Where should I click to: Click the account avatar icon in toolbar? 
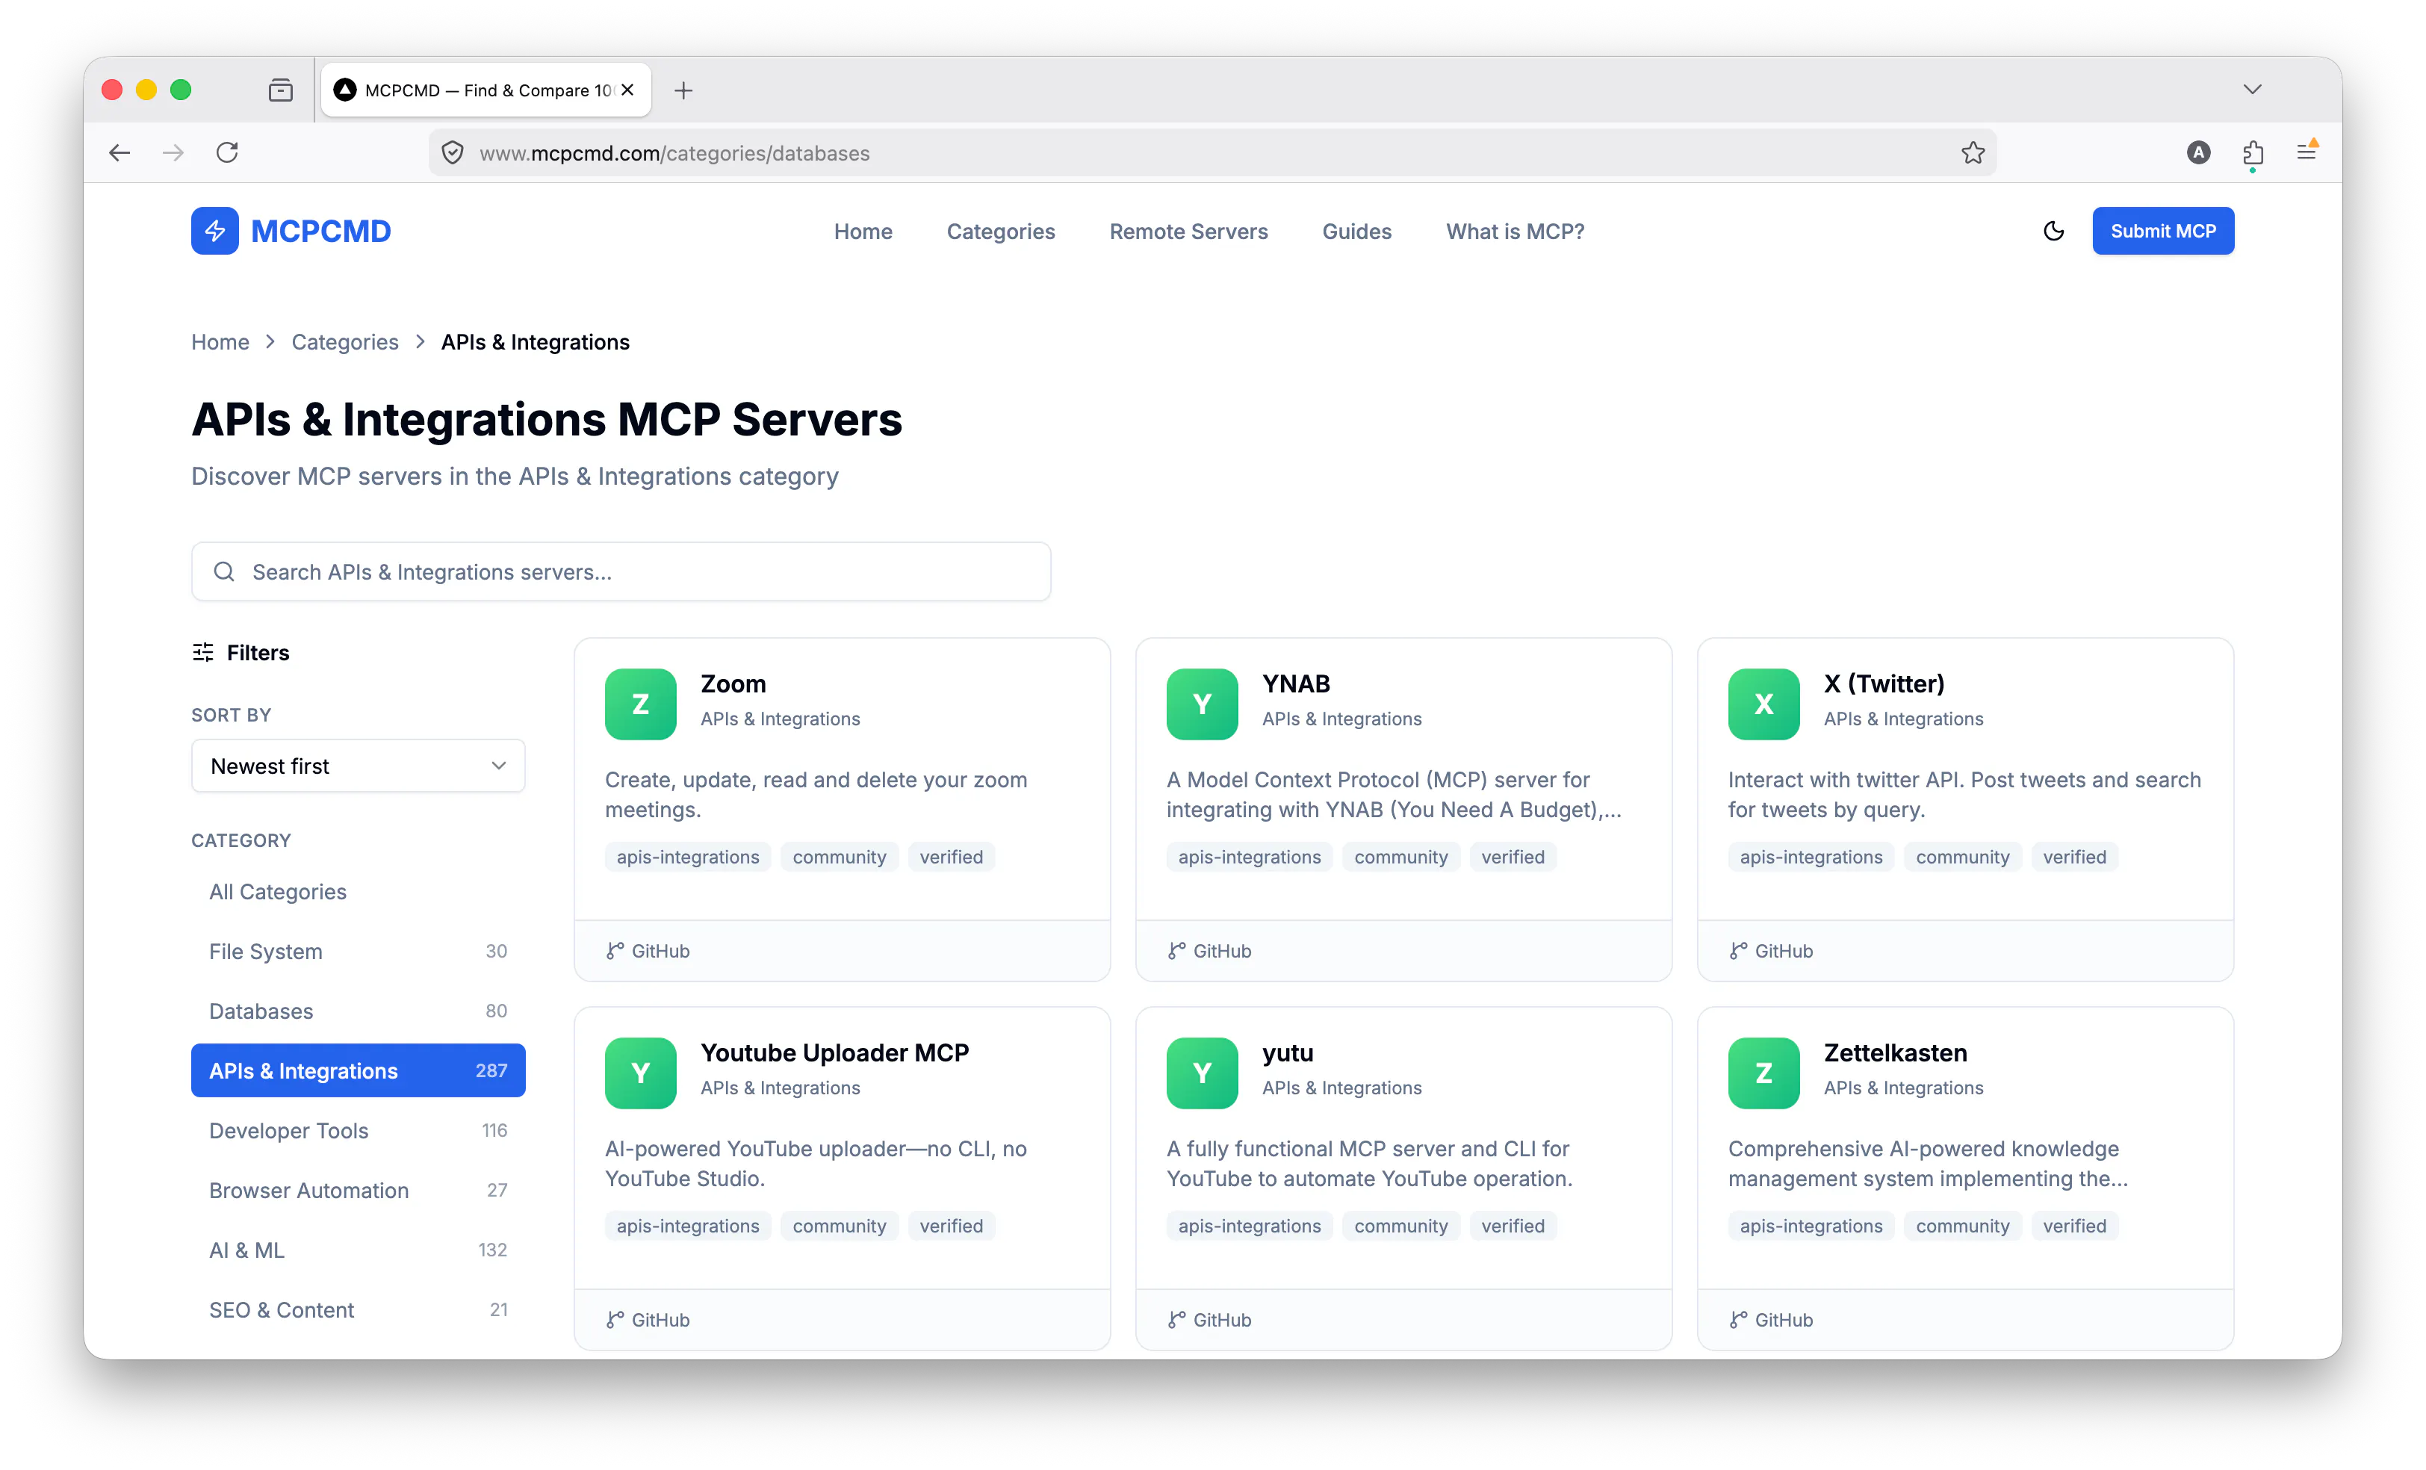coord(2197,152)
